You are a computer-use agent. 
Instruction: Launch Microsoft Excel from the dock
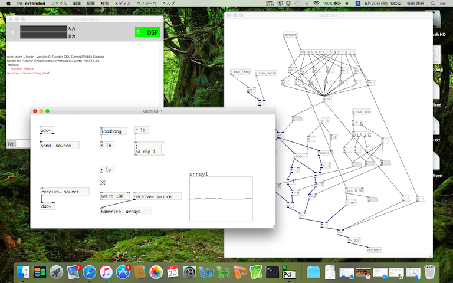[x=223, y=272]
